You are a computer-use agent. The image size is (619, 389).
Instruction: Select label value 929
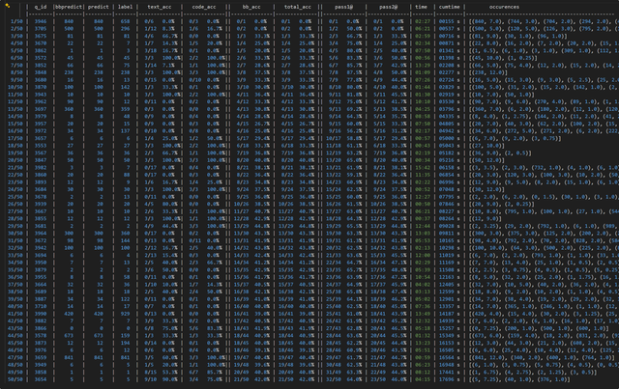tap(125, 314)
